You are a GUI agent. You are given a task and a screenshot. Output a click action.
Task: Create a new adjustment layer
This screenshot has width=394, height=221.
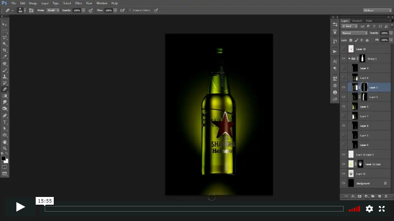[x=366, y=197]
